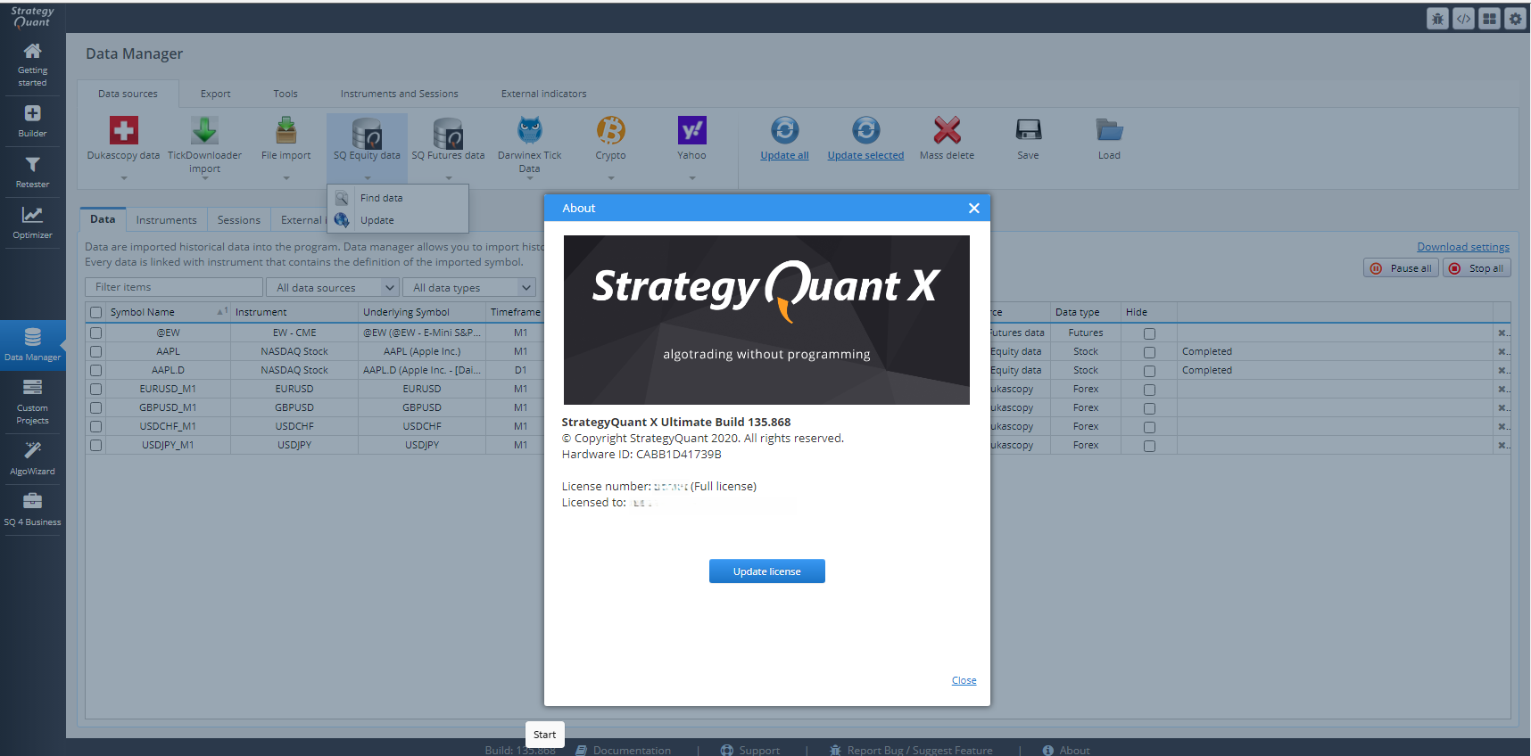Image resolution: width=1531 pixels, height=756 pixels.
Task: Open Getting started in sidebar
Action: pyautogui.click(x=32, y=64)
